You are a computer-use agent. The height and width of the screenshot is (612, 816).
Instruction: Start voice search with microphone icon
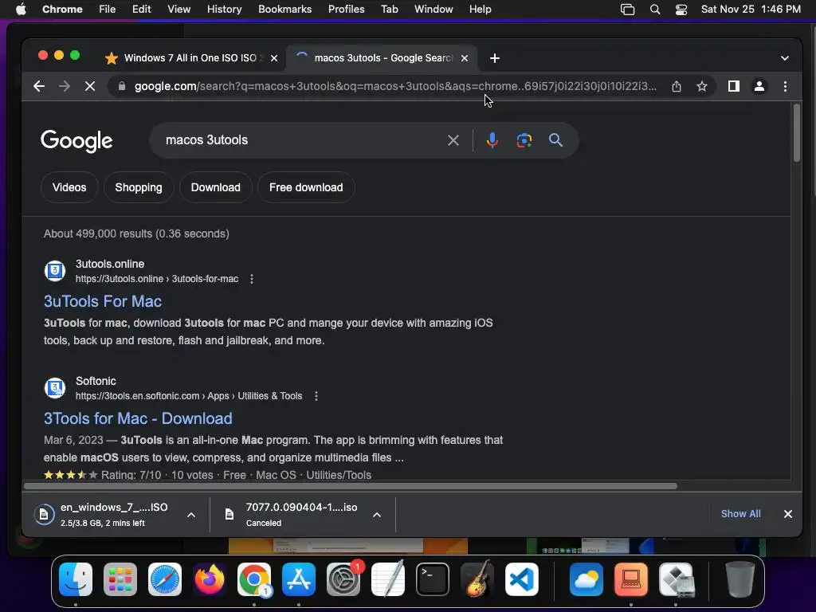click(492, 140)
